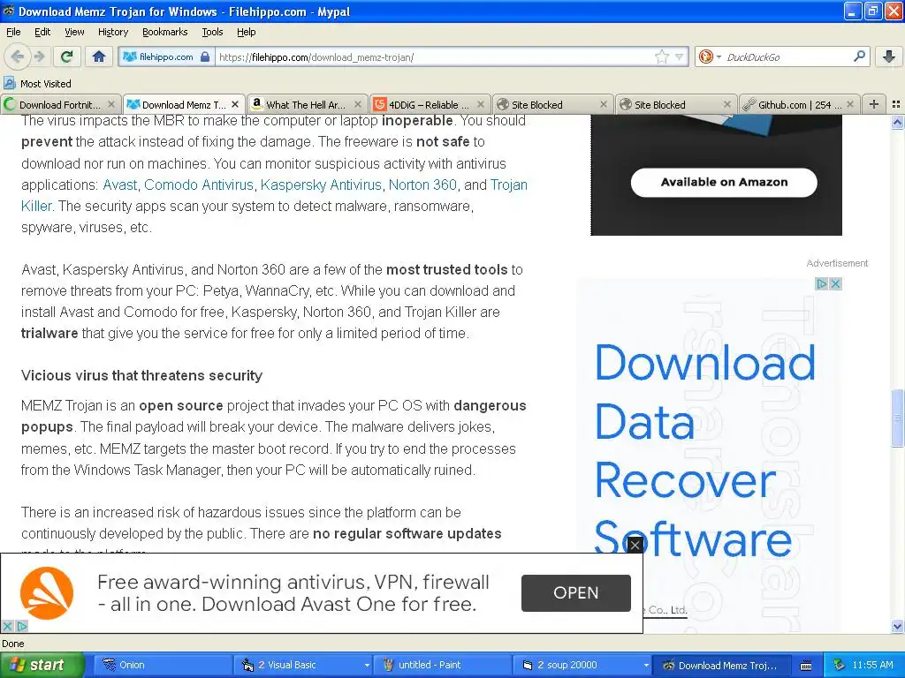This screenshot has width=905, height=678.
Task: Click the AdChoices triangle on bottom banner
Action: pyautogui.click(x=21, y=626)
